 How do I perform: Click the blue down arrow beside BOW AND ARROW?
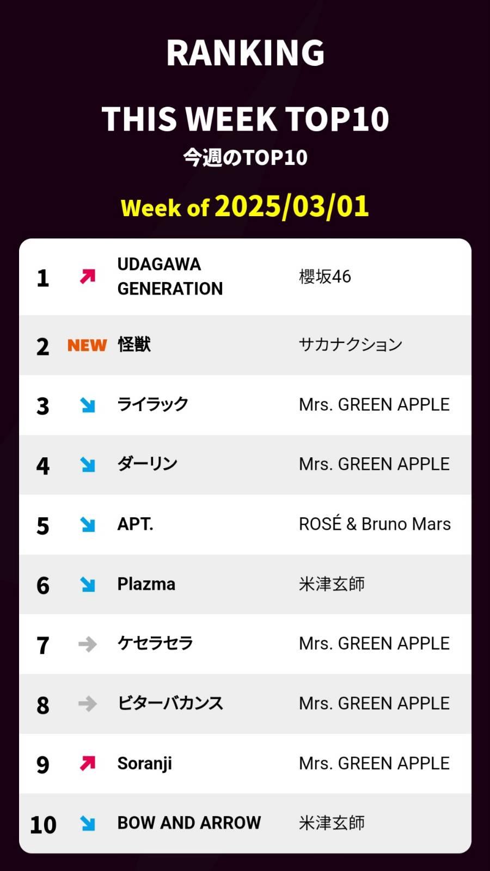tap(88, 823)
